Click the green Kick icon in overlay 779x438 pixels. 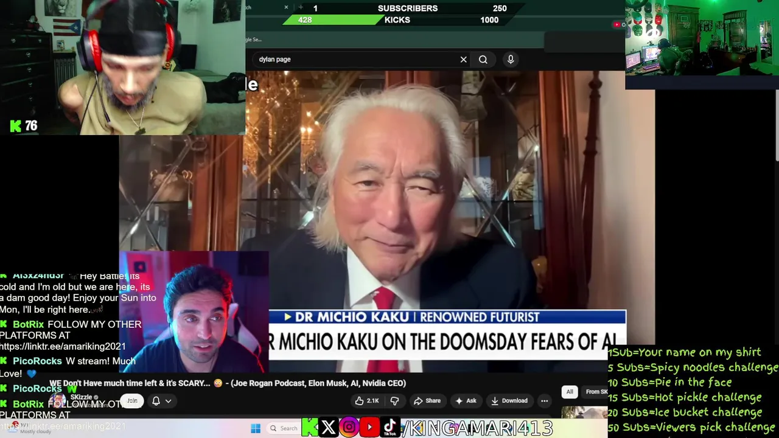click(x=309, y=428)
